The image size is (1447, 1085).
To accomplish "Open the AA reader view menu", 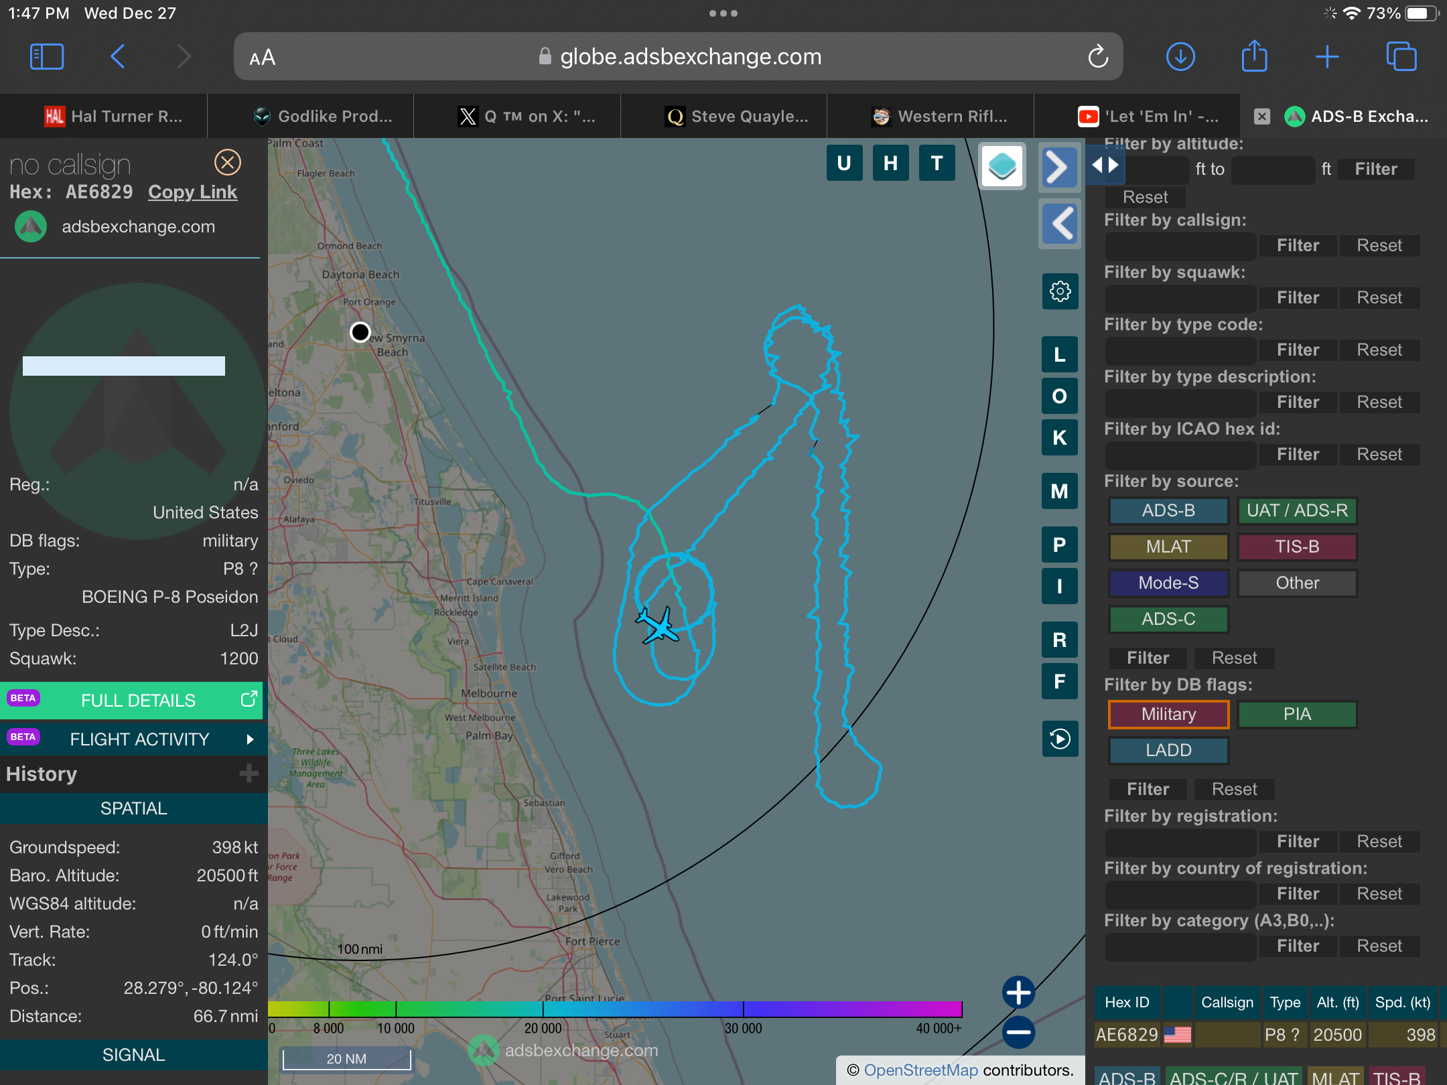I will point(263,58).
